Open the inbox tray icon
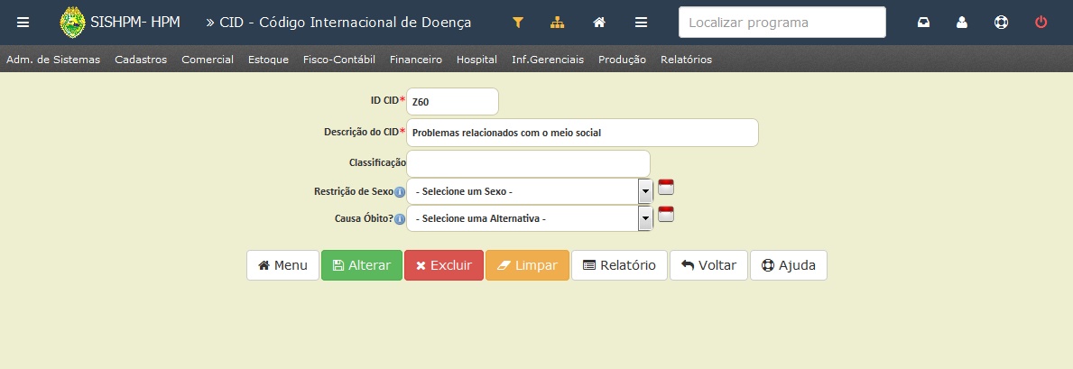 (924, 23)
